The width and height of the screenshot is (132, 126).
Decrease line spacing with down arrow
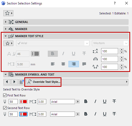pos(122,53)
